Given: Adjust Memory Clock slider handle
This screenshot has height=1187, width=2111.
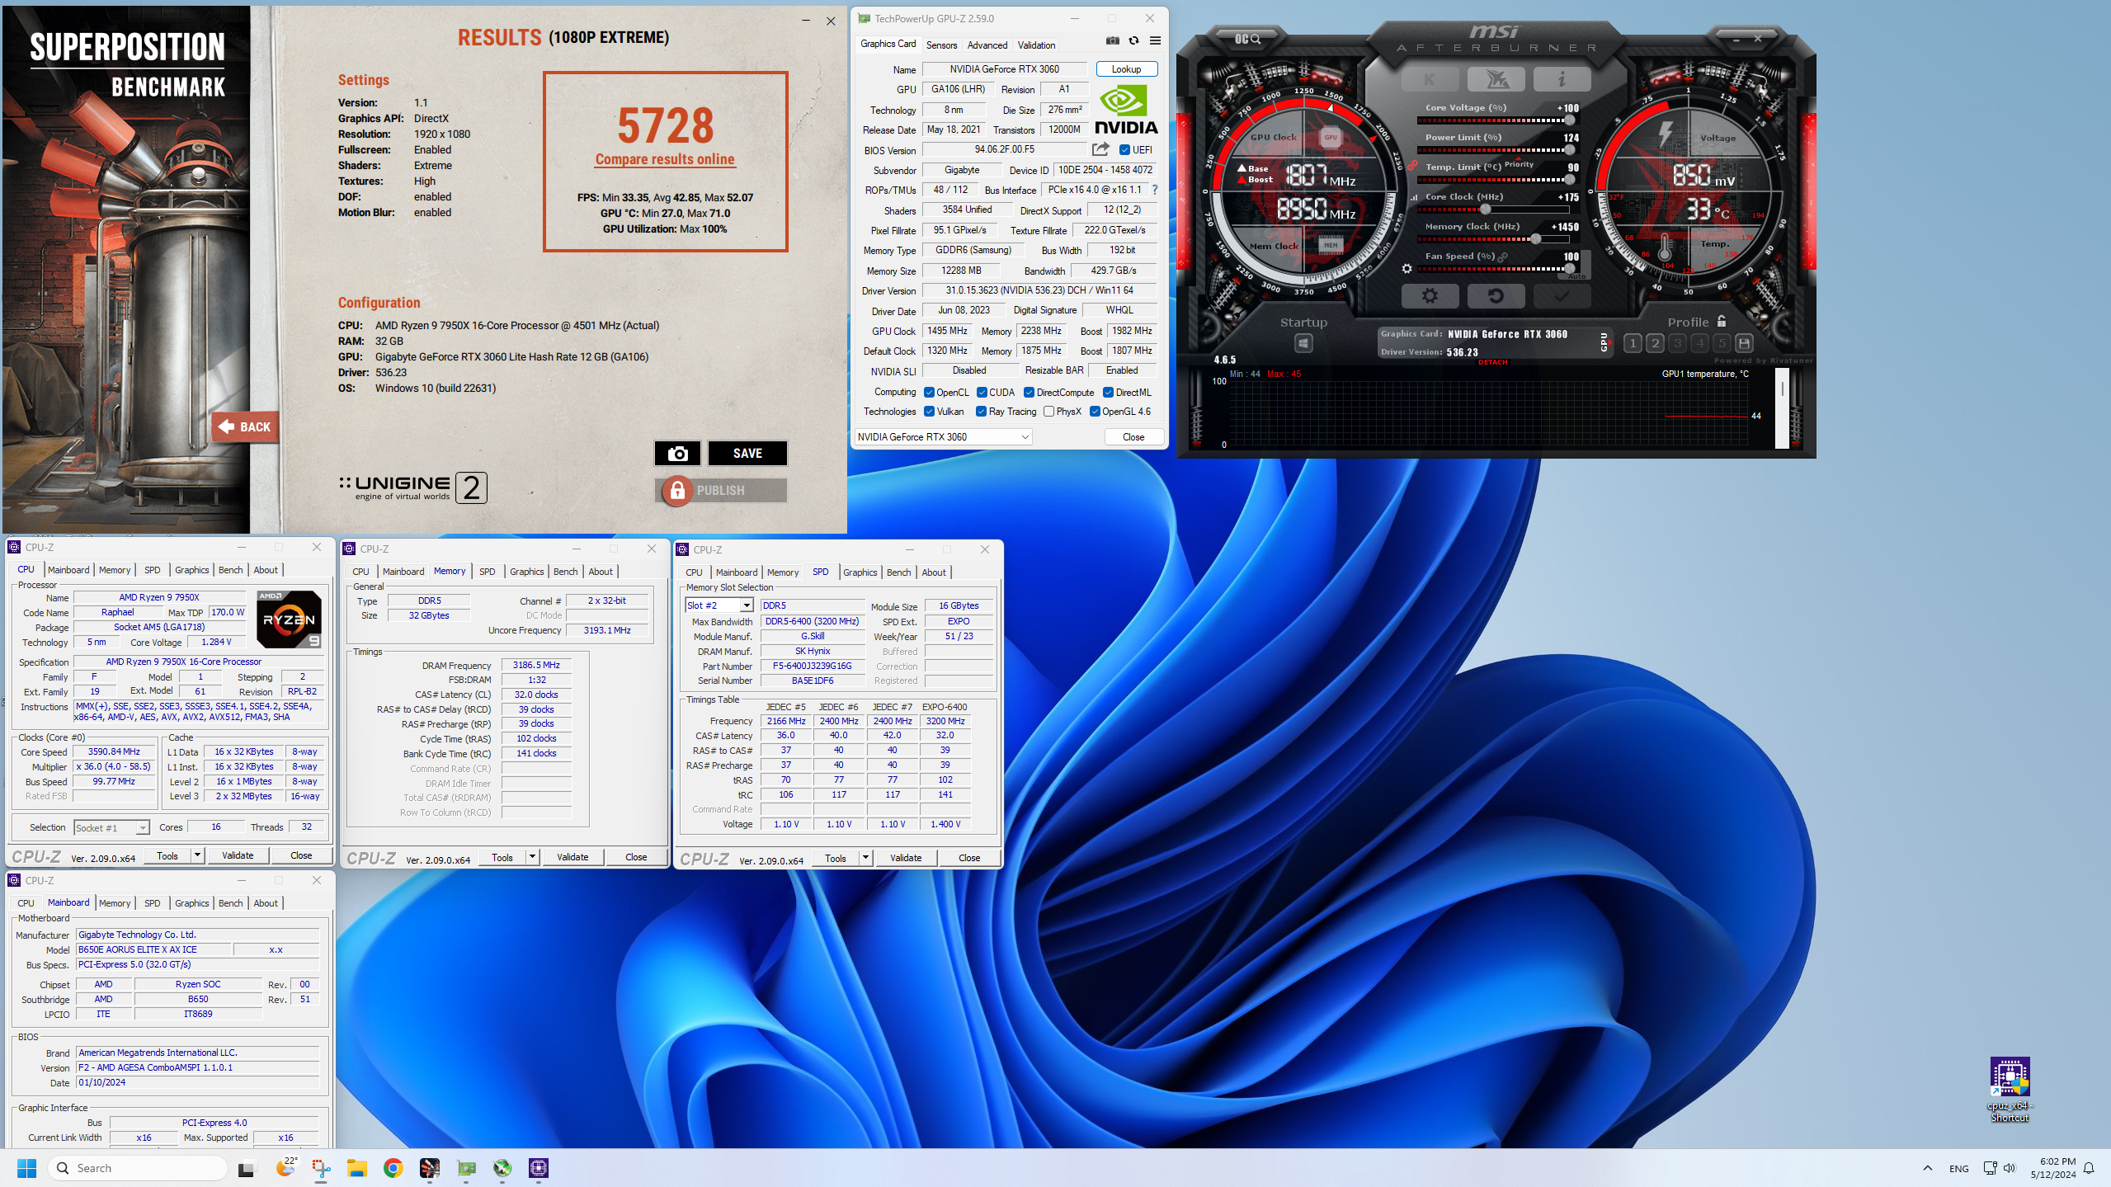Looking at the screenshot, I should (1535, 239).
